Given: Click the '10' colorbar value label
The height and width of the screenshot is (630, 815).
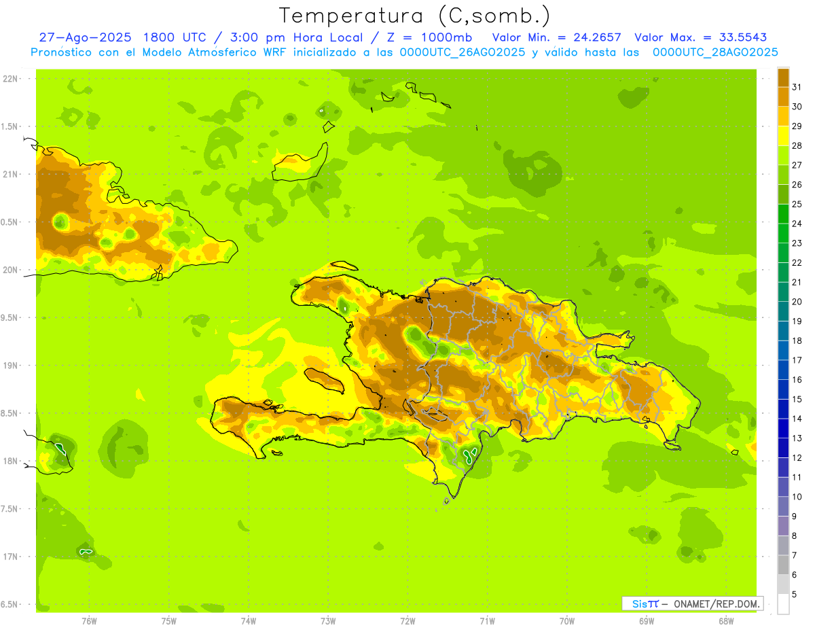Looking at the screenshot, I should pyautogui.click(x=797, y=497).
